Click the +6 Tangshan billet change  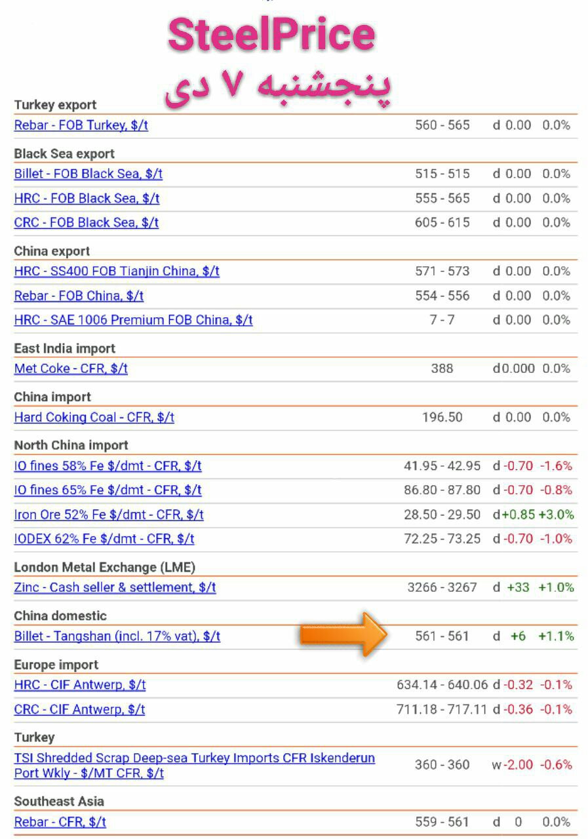(519, 636)
